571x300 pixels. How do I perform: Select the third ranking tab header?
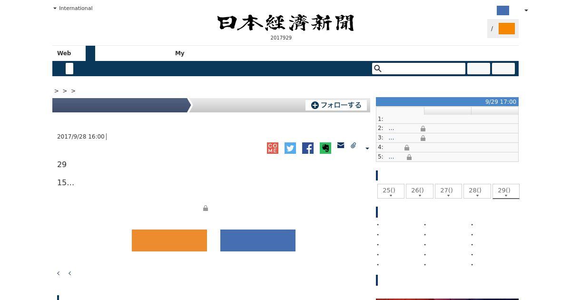495,110
